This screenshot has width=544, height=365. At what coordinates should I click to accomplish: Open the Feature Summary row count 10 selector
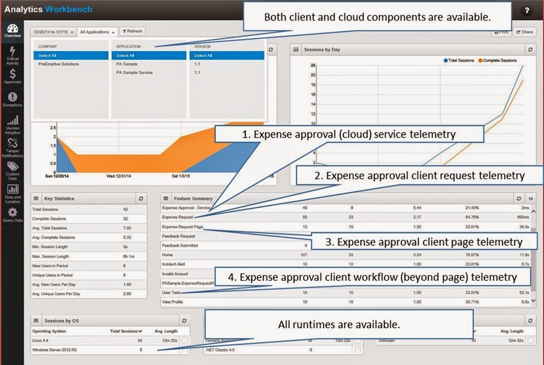click(531, 198)
